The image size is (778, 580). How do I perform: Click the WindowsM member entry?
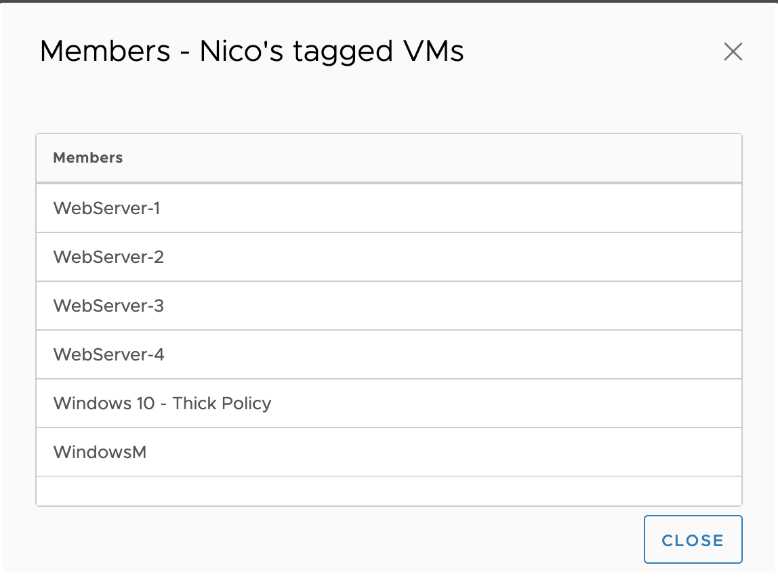tap(100, 452)
